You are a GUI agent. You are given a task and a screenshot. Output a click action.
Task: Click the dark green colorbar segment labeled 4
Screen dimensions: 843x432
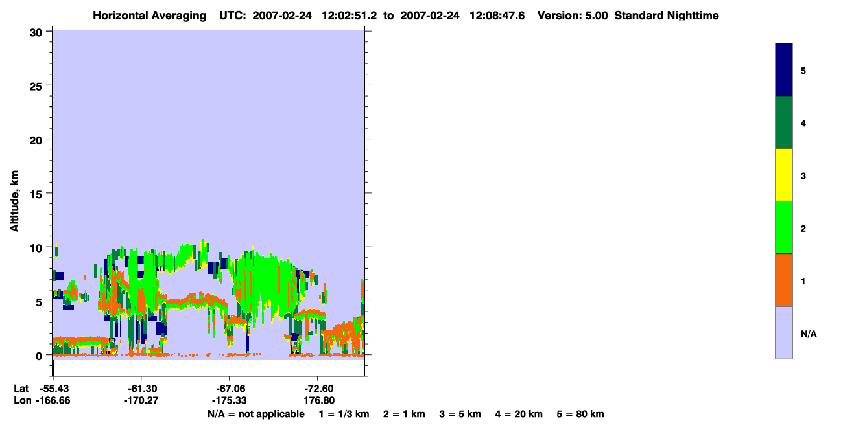(x=784, y=122)
